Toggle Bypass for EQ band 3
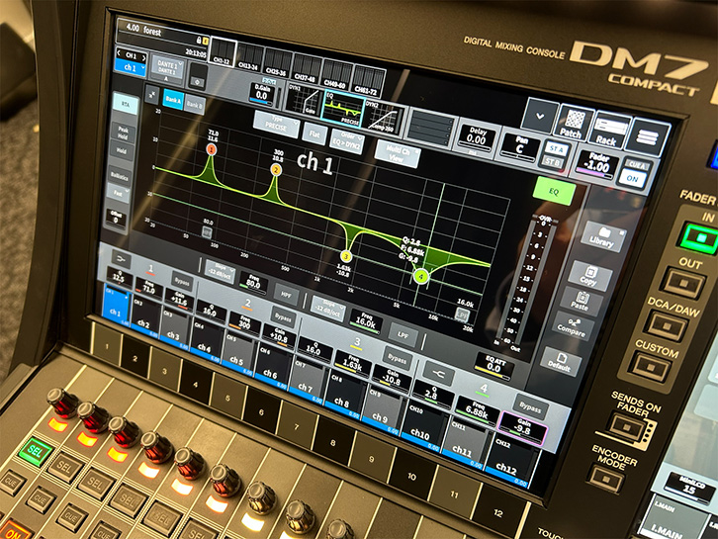The image size is (718, 539). pyautogui.click(x=398, y=359)
